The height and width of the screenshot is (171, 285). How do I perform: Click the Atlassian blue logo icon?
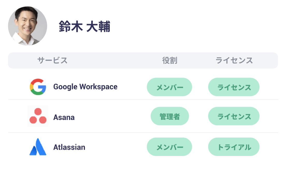pyautogui.click(x=38, y=147)
